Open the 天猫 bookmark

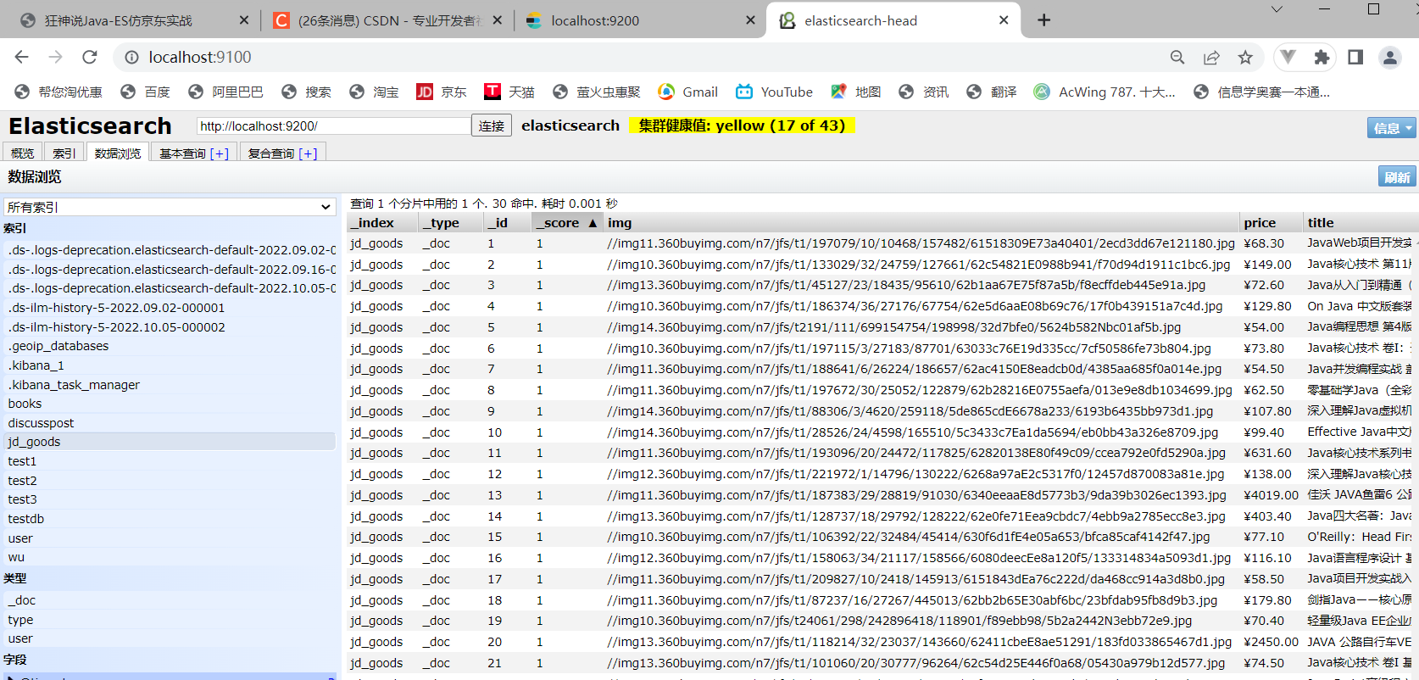click(509, 92)
